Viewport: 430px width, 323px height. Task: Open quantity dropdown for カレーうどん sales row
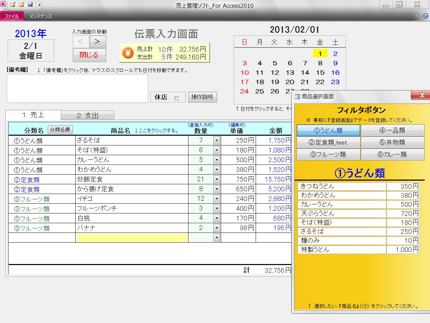[217, 160]
